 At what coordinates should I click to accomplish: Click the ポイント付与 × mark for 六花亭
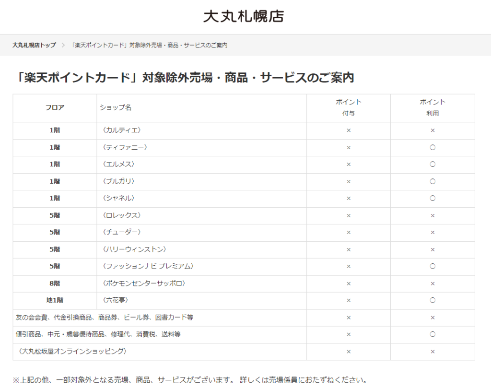(349, 300)
